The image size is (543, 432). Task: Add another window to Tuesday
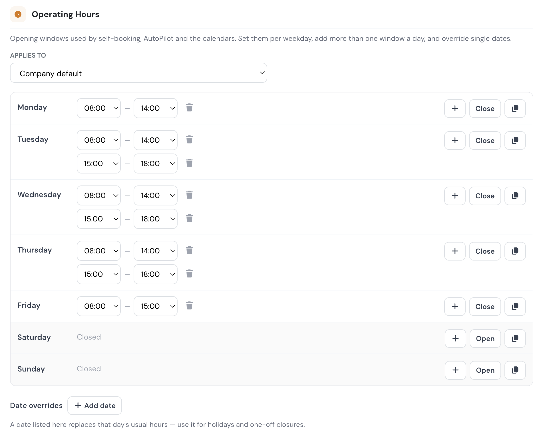(455, 140)
